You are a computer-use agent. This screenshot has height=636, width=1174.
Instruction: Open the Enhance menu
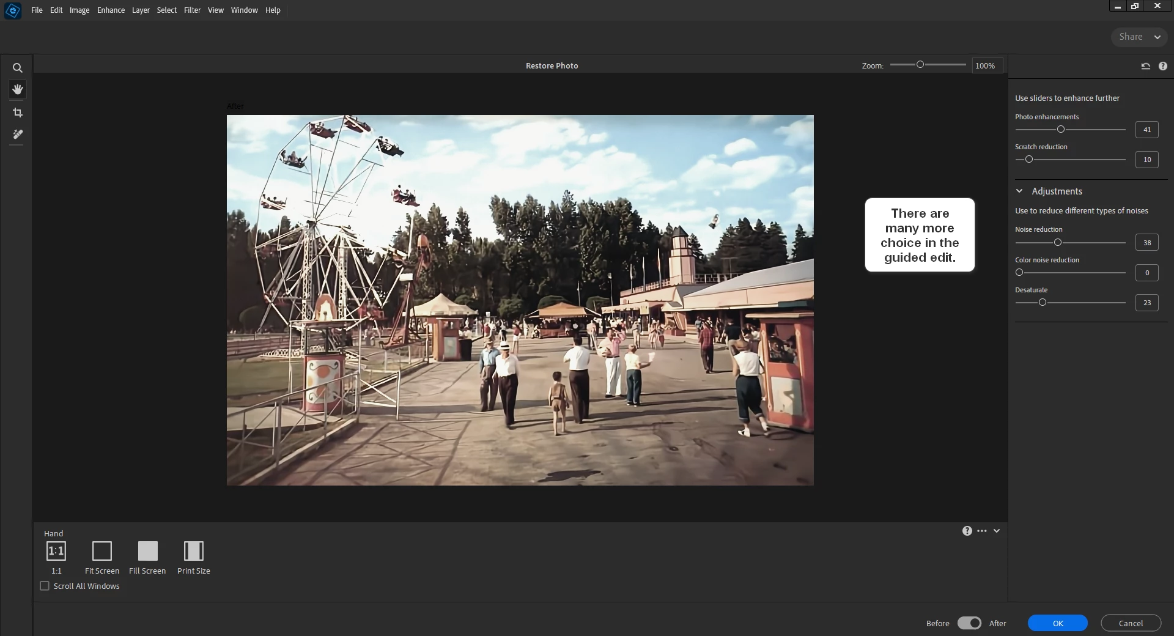(x=111, y=10)
